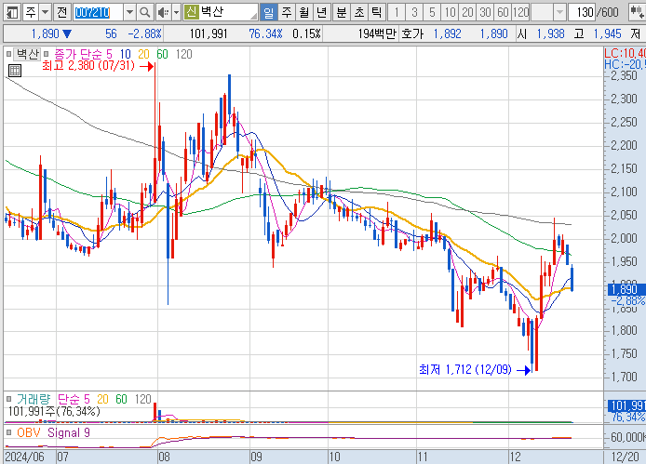Expand the stock code history dropdown

129,13
